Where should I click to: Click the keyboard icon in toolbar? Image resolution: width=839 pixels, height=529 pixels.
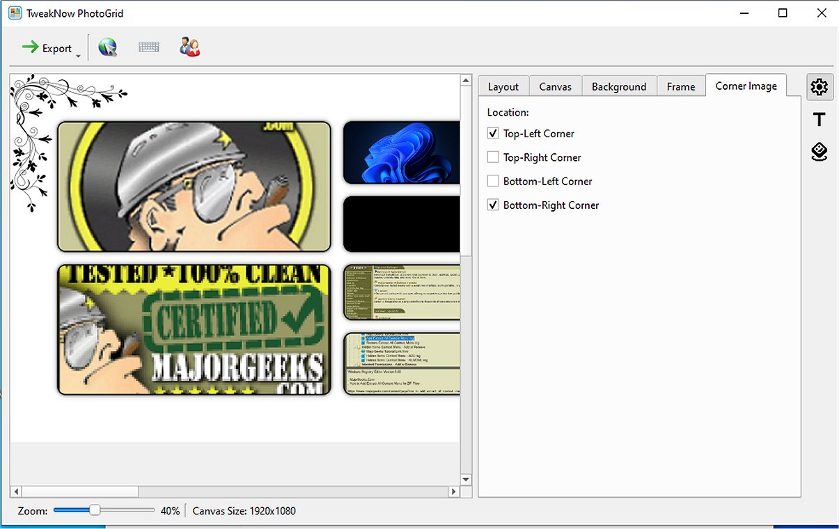coord(149,47)
